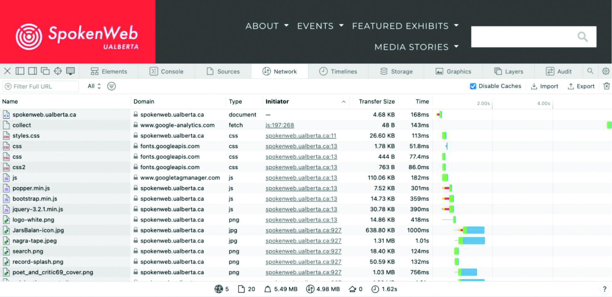This screenshot has width=612, height=297.
Task: Close the Web Inspector with X icon
Action: (7, 71)
